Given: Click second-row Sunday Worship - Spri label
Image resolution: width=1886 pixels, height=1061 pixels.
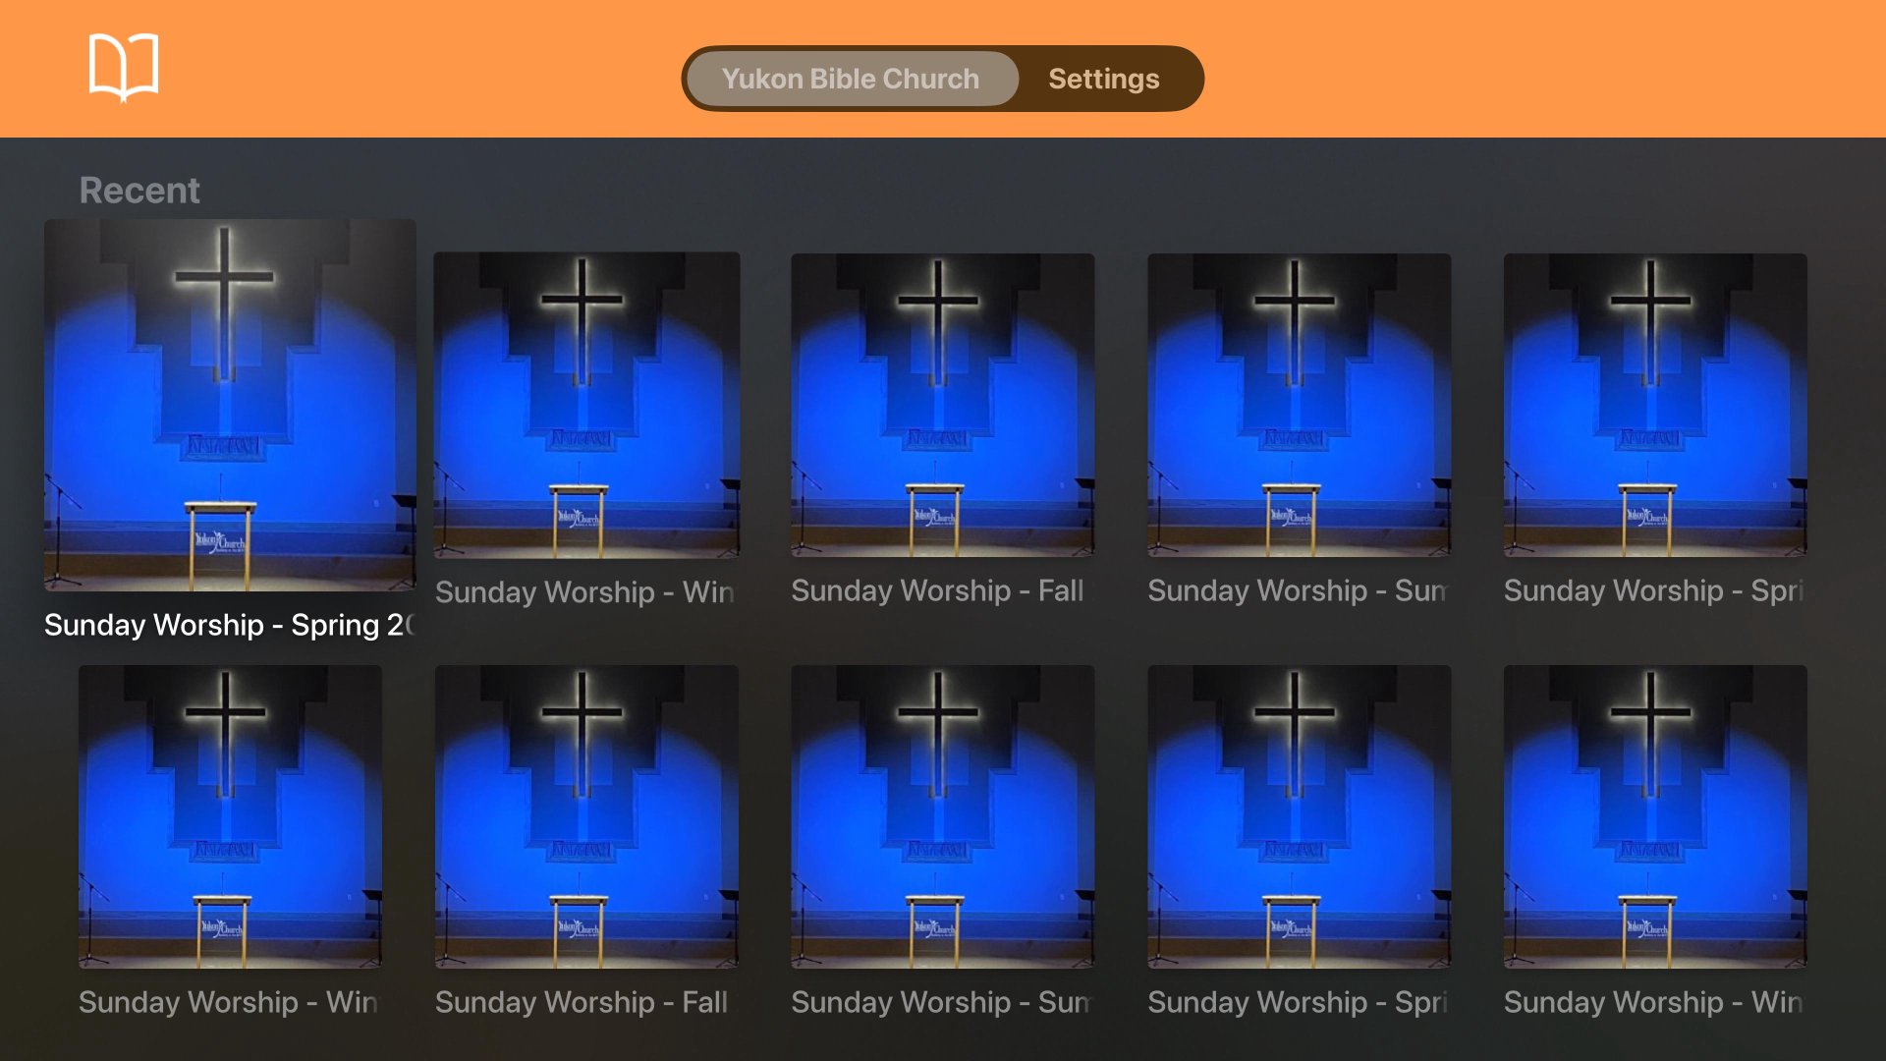Looking at the screenshot, I should (x=1298, y=1002).
